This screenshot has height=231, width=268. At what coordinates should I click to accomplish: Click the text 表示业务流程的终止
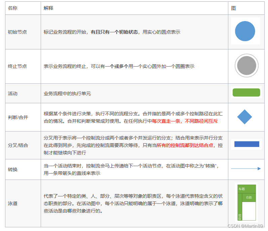click(x=65, y=66)
